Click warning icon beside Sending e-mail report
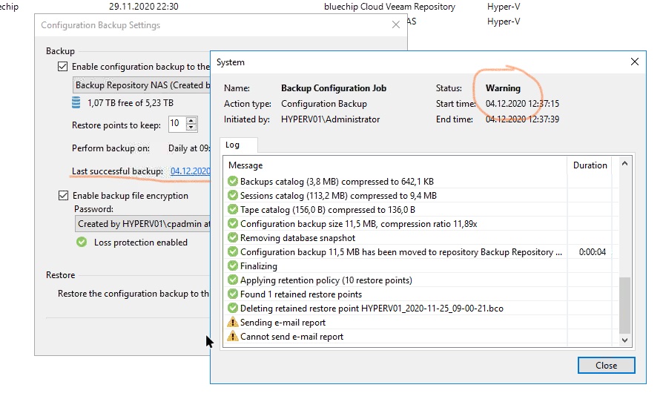663x399 pixels. tap(233, 322)
